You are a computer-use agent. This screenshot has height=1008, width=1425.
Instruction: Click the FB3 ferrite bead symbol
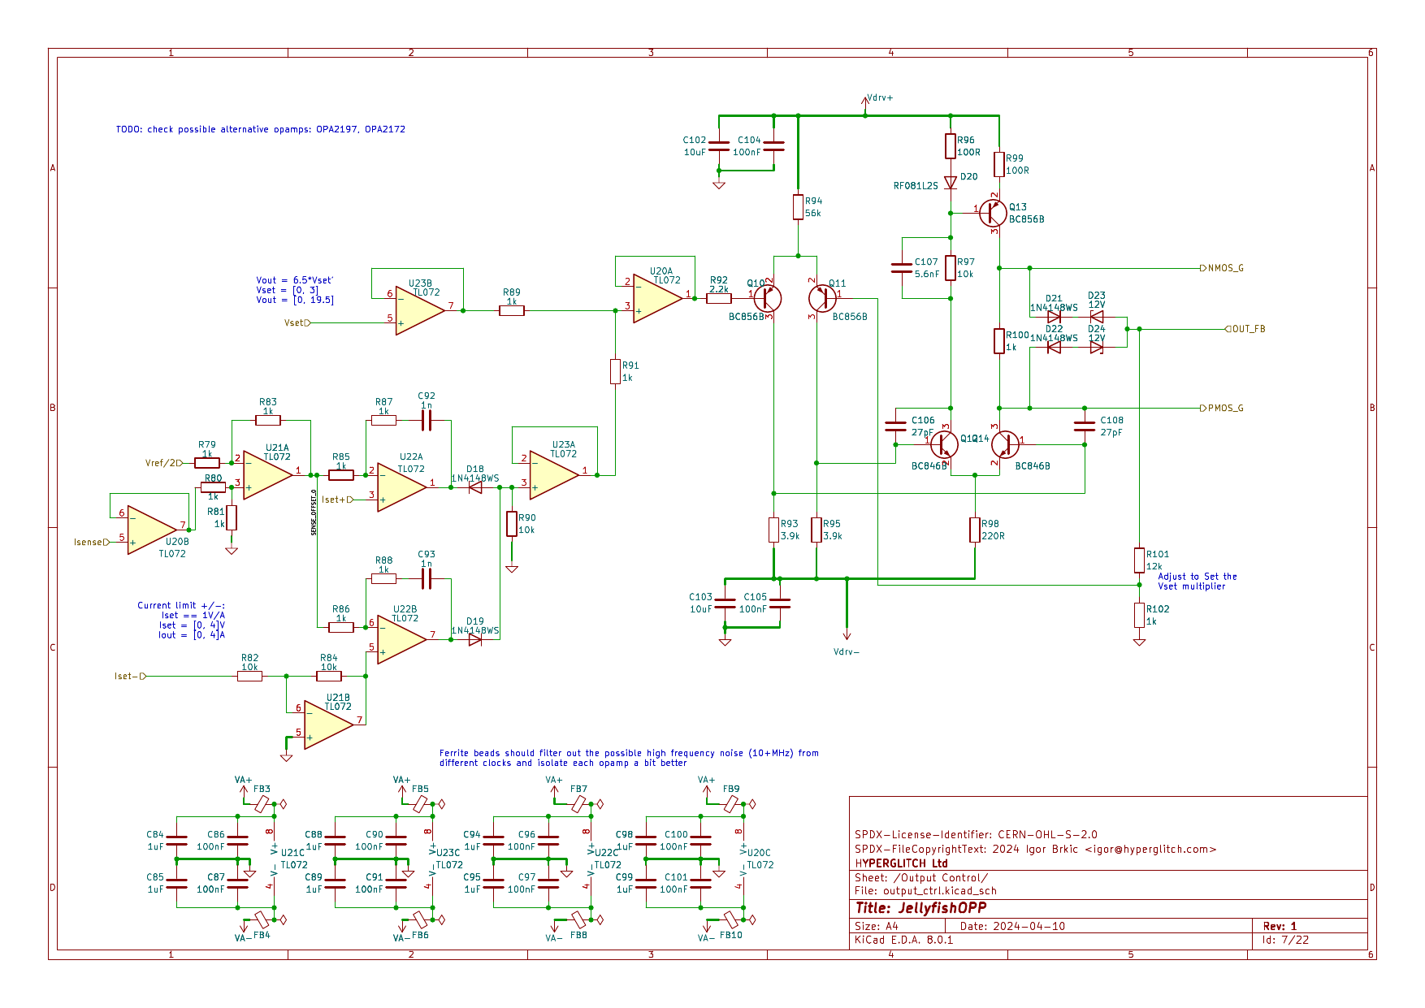tap(262, 804)
